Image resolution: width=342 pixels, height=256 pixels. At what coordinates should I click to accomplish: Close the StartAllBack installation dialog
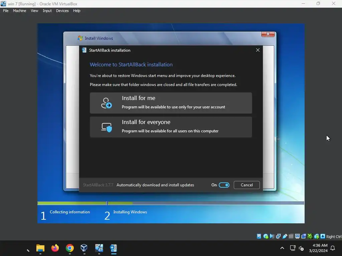tap(258, 50)
